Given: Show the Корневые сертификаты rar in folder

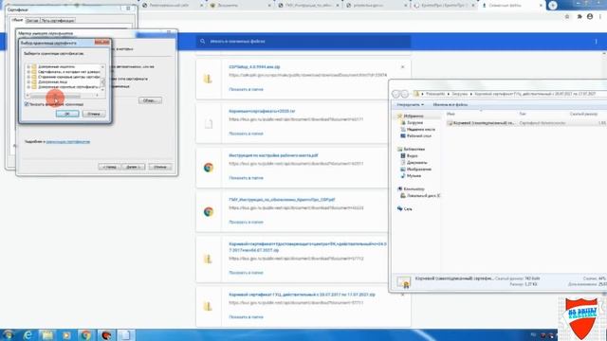Looking at the screenshot, I should [246, 134].
